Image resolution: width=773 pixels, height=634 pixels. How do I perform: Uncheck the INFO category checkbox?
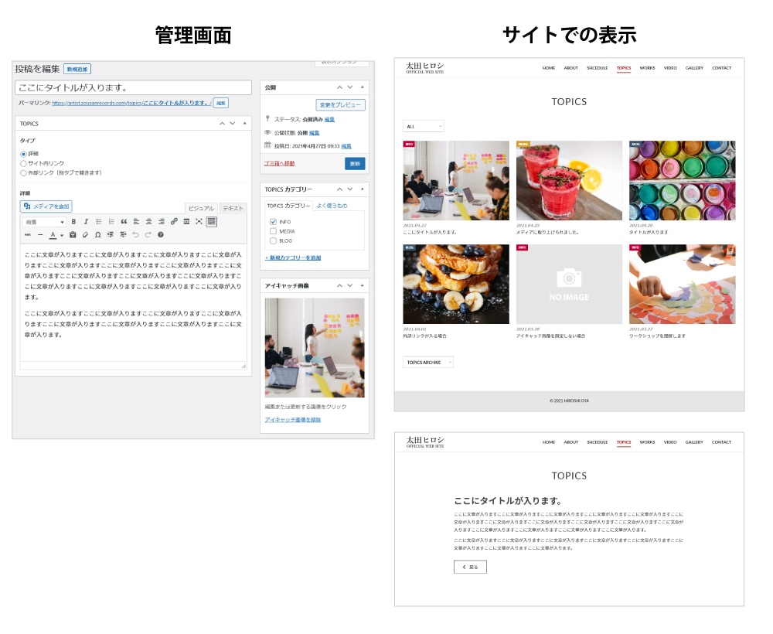coord(273,222)
